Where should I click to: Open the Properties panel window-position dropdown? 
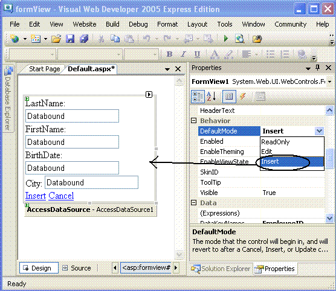pos(308,68)
